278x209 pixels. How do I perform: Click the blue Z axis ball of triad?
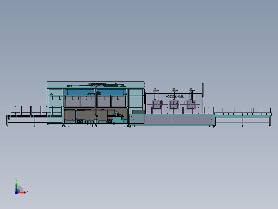click(16, 192)
